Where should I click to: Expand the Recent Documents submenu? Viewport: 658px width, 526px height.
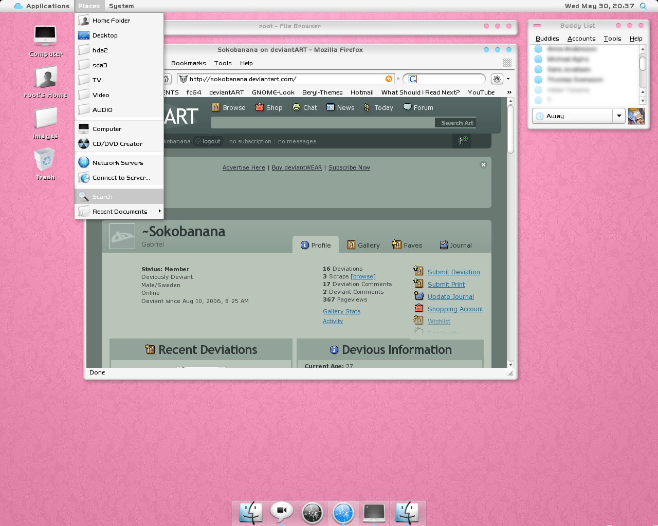(x=119, y=212)
